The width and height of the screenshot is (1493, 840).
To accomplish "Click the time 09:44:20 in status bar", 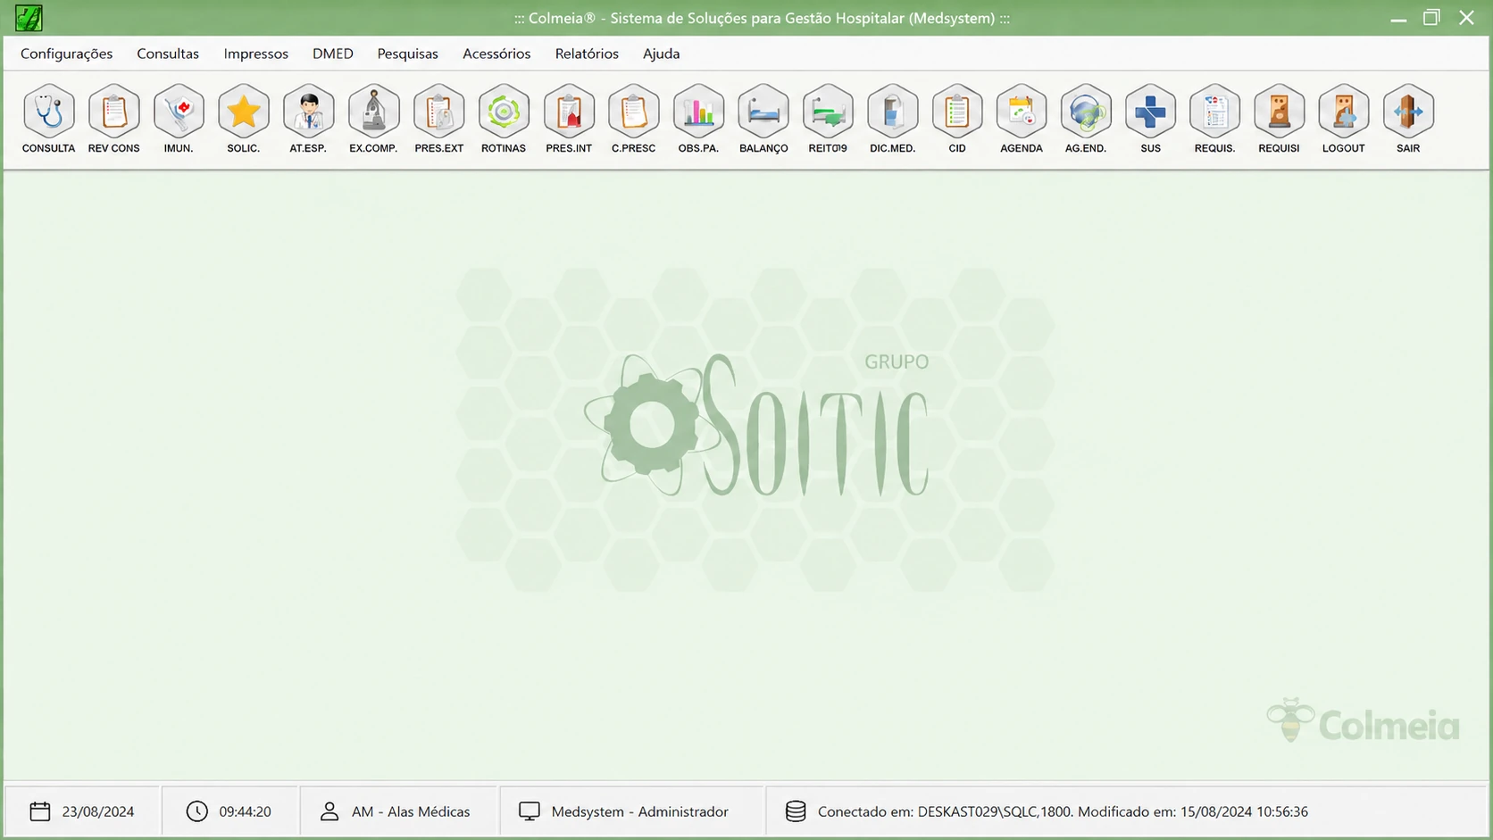I will pyautogui.click(x=246, y=811).
